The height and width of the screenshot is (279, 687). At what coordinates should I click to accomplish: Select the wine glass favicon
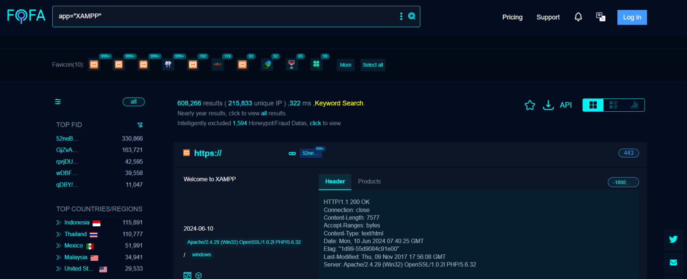[x=292, y=65]
